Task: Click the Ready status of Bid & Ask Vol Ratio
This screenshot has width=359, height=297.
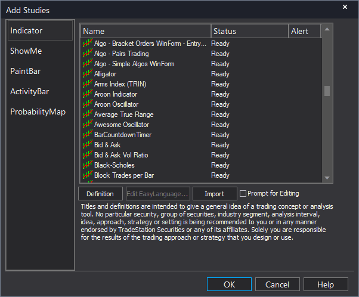Action: 220,155
